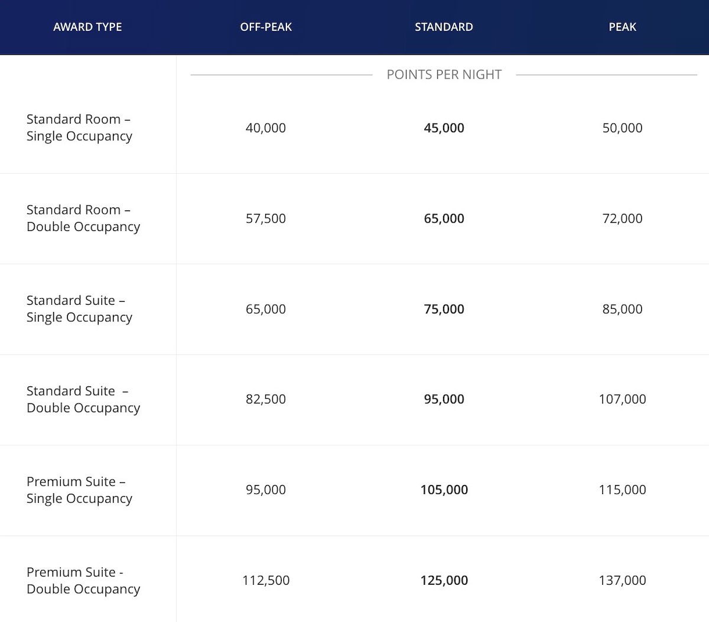Viewport: 709px width, 622px height.
Task: Click the AWARD TYPE column header
Action: point(87,27)
